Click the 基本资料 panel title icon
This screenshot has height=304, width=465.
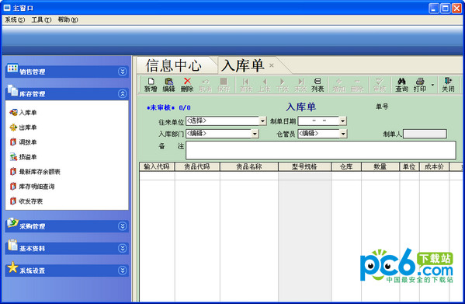tap(12, 245)
